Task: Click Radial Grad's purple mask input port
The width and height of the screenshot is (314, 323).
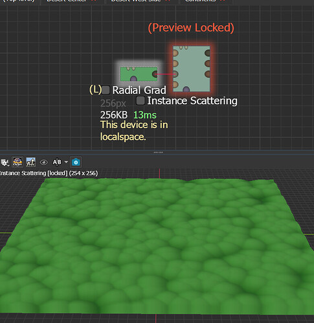Action: (133, 79)
